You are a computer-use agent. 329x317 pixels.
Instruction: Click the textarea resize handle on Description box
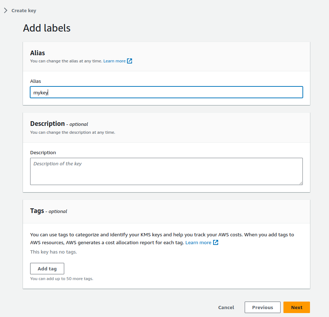pos(301,183)
